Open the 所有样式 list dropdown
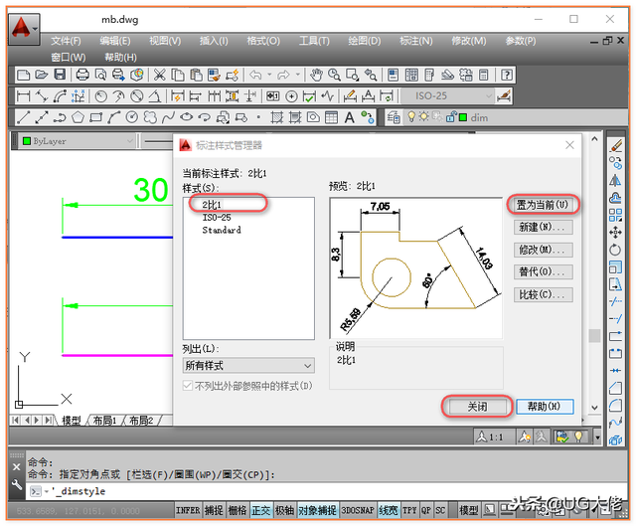Image resolution: width=636 pixels, height=526 pixels. (248, 366)
